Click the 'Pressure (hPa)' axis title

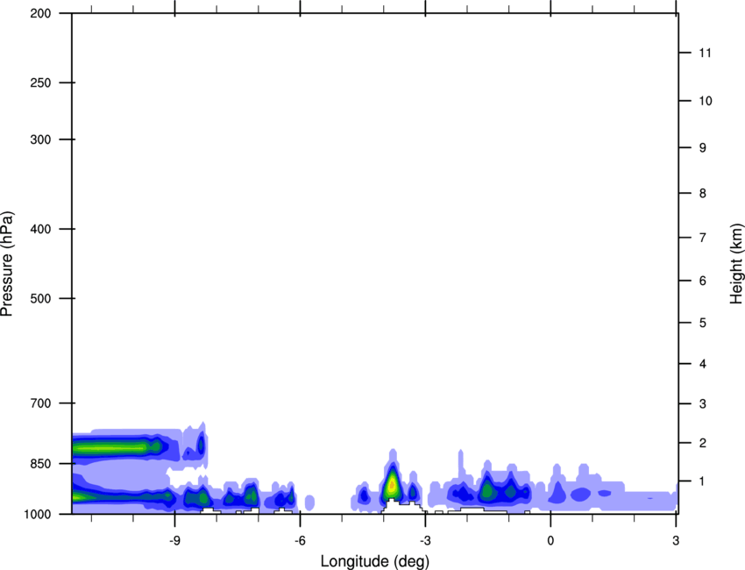[x=7, y=264]
